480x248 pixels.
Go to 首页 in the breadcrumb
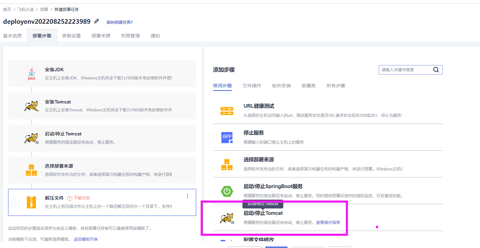pos(7,9)
